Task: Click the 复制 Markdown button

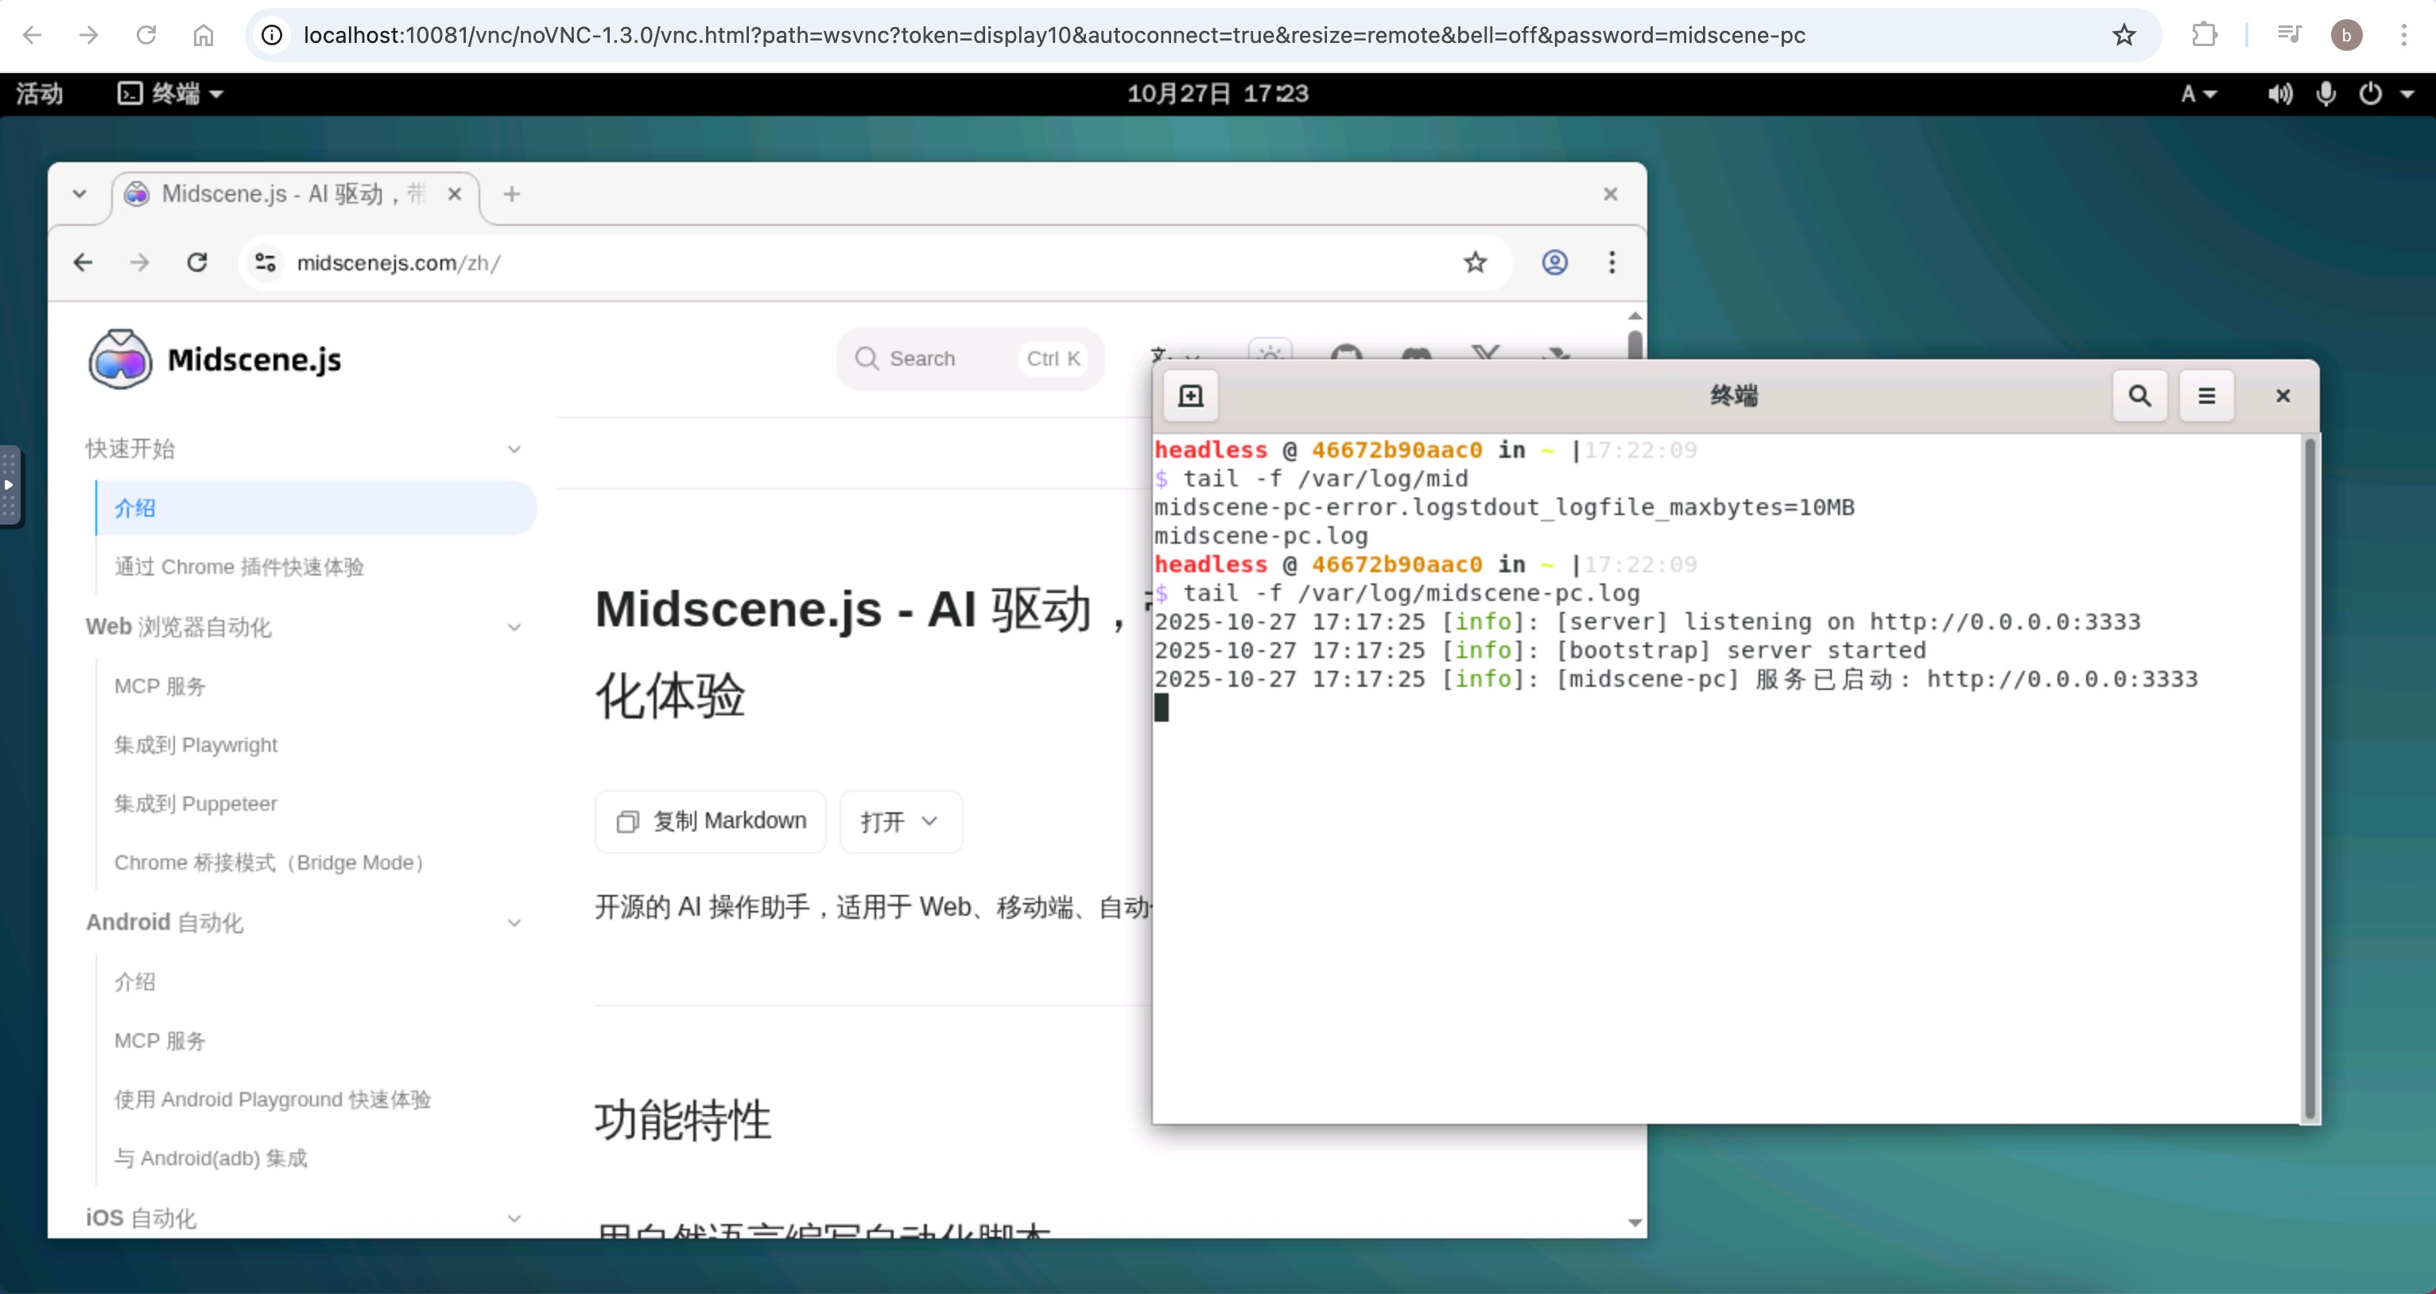Action: (711, 821)
